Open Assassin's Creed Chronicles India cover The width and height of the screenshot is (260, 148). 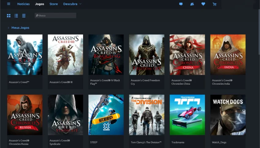(x=228, y=55)
